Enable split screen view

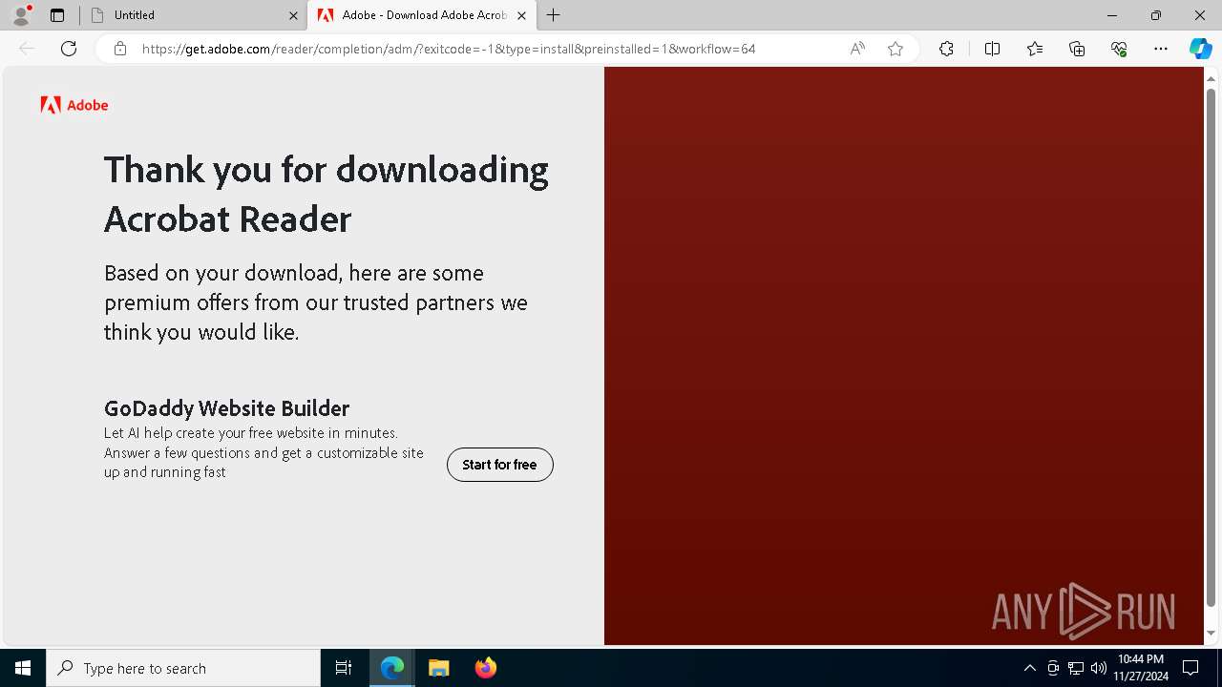point(992,49)
